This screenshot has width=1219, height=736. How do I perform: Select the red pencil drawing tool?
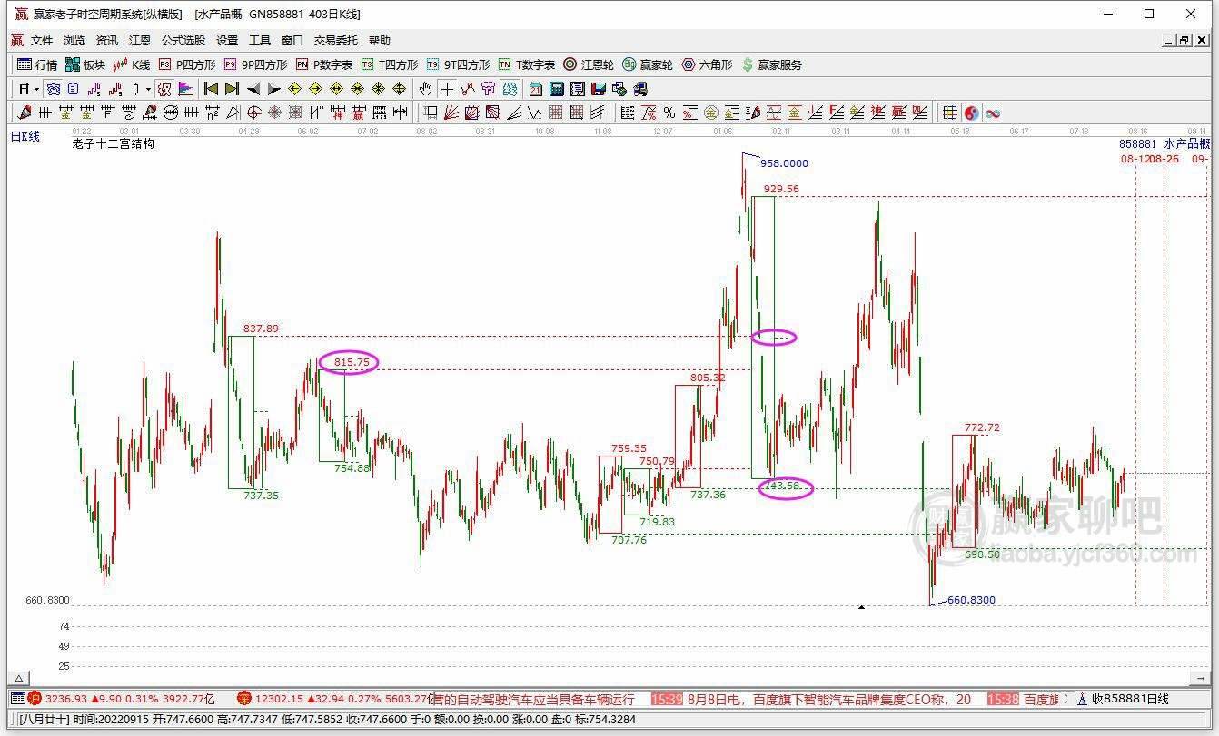(x=24, y=113)
